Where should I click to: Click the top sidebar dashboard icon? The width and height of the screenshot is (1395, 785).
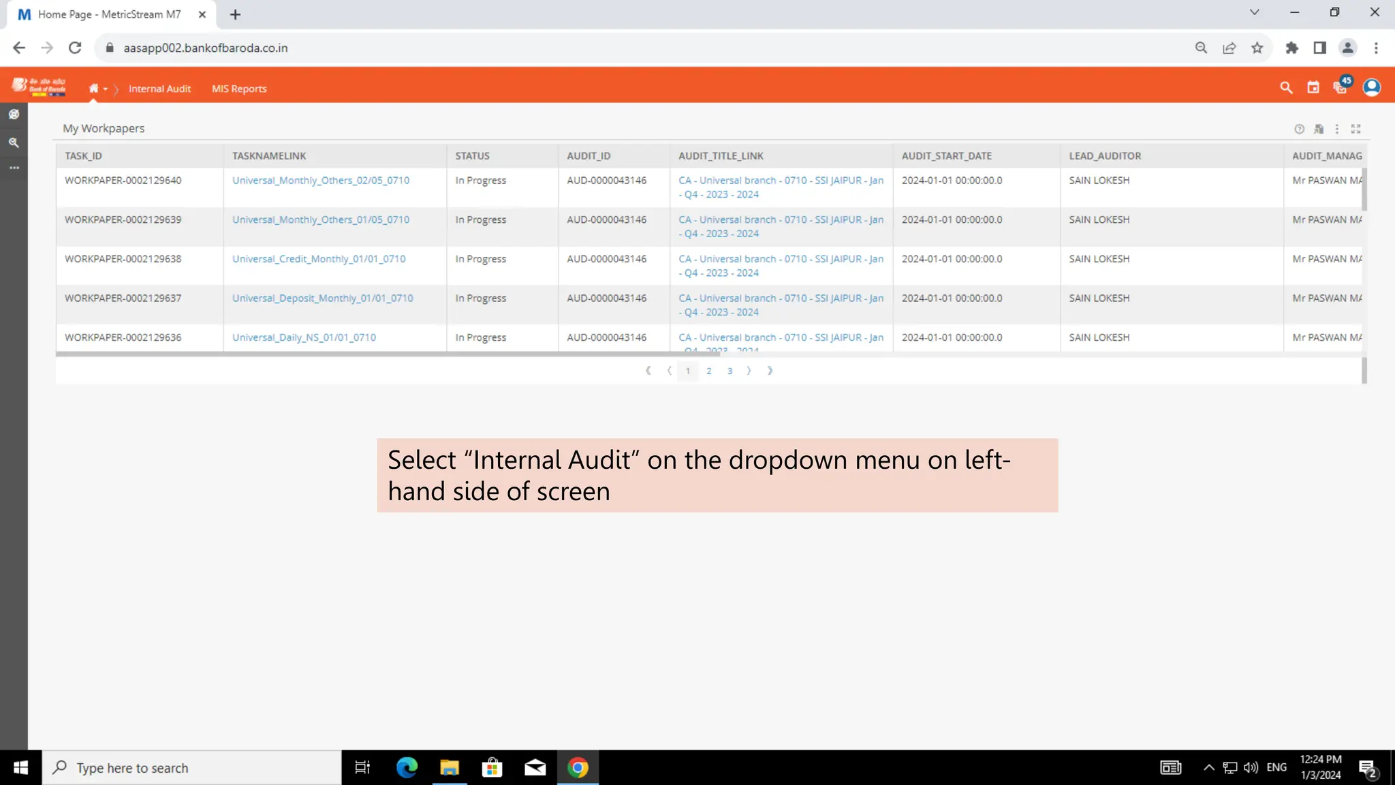coord(14,114)
